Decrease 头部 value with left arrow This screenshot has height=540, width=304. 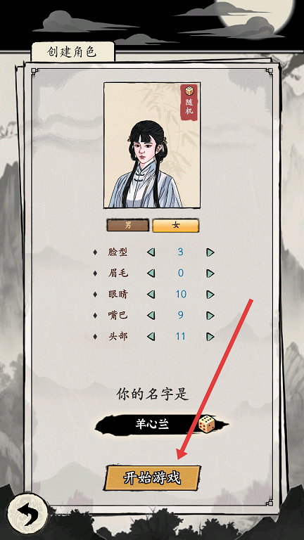point(151,337)
